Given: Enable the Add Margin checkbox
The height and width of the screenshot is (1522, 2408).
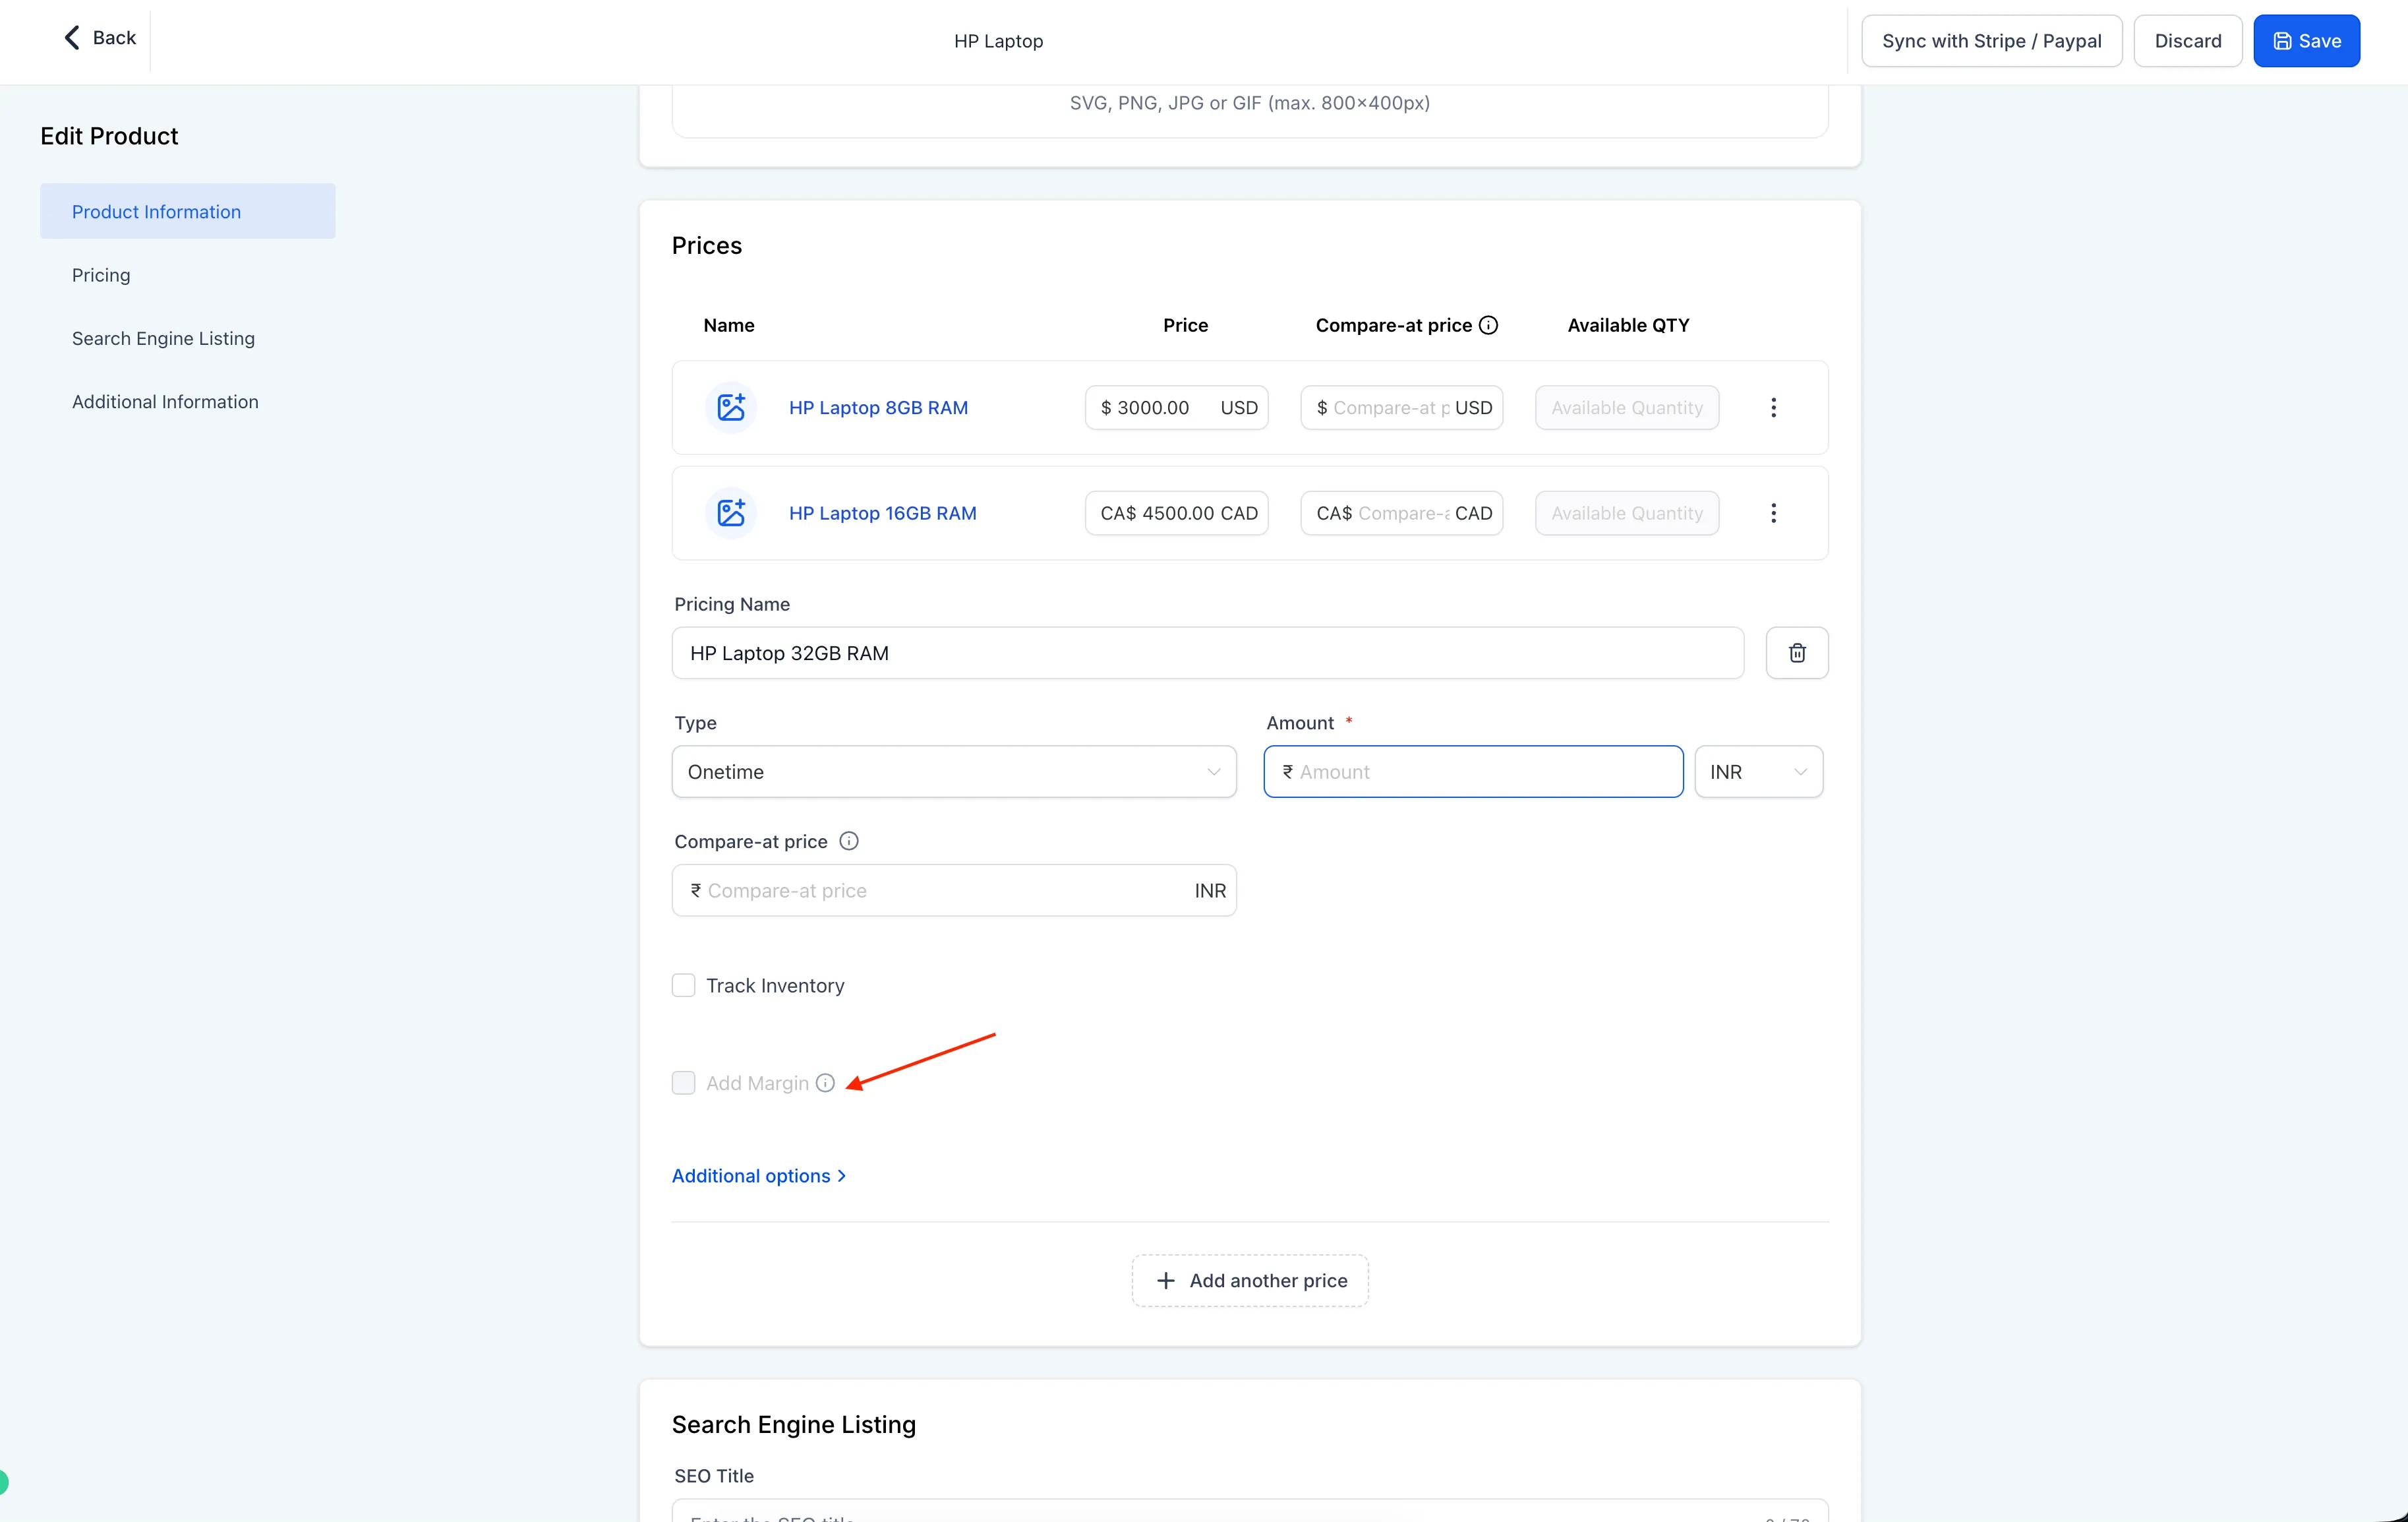Looking at the screenshot, I should (683, 1083).
